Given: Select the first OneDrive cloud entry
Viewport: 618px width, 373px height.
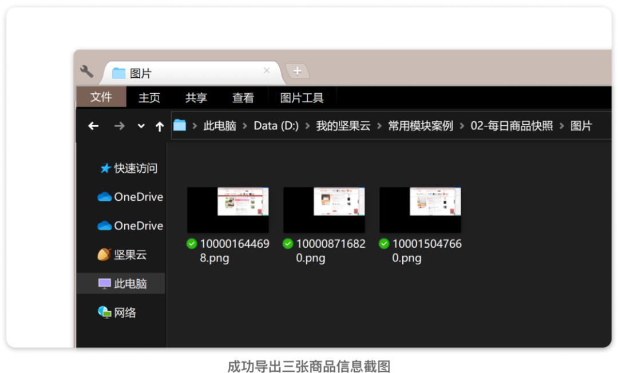Looking at the screenshot, I should (130, 197).
